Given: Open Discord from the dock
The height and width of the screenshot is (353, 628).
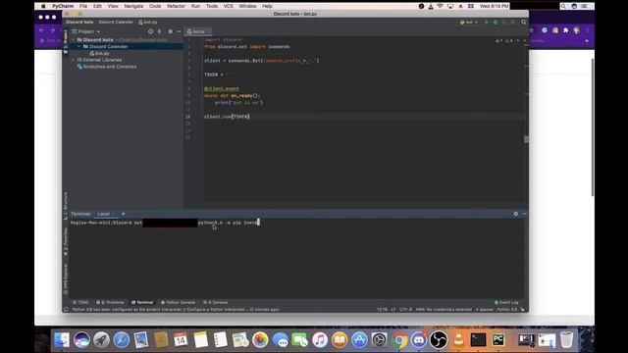Looking at the screenshot, I should [419, 340].
